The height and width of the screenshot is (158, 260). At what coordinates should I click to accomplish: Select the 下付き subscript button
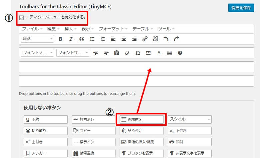190,131
